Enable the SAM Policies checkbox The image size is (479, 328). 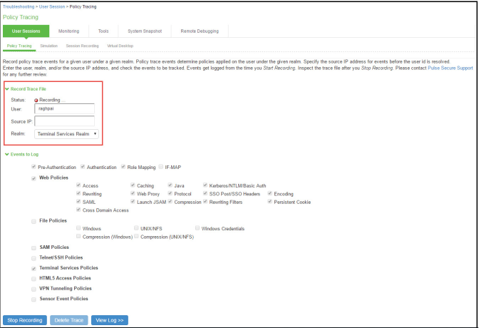click(x=34, y=248)
